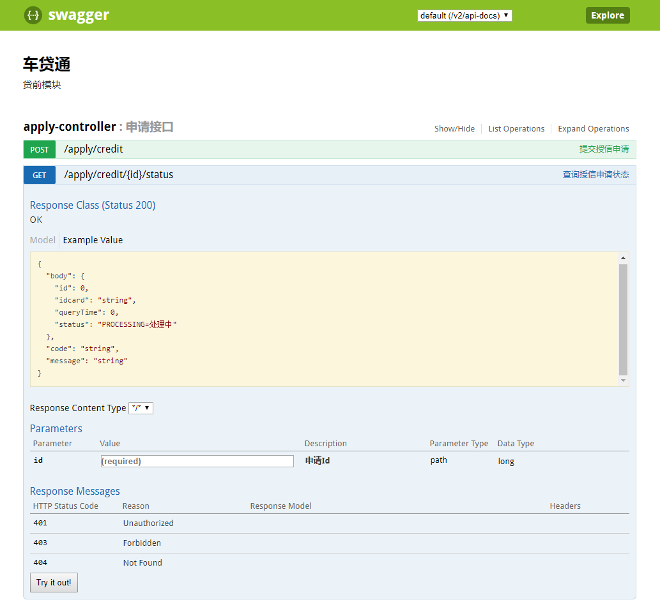The image size is (660, 602).
Task: Click scroll-up arrow in example JSON box
Action: [623, 258]
